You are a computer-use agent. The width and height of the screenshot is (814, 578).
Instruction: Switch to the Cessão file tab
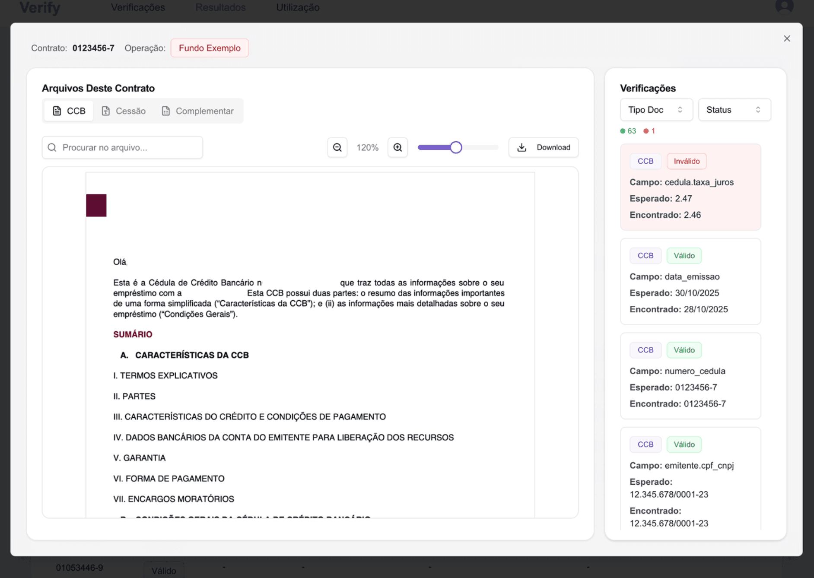click(x=124, y=111)
